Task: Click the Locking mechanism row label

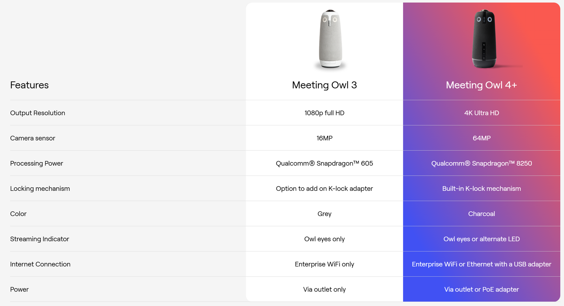Action: pos(40,188)
